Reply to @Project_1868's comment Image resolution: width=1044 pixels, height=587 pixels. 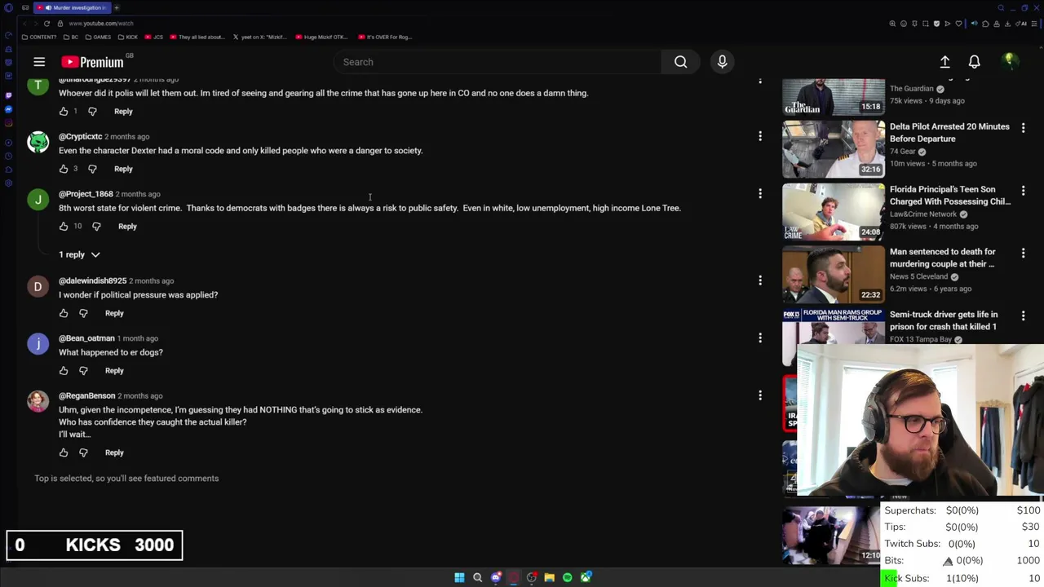click(x=127, y=227)
